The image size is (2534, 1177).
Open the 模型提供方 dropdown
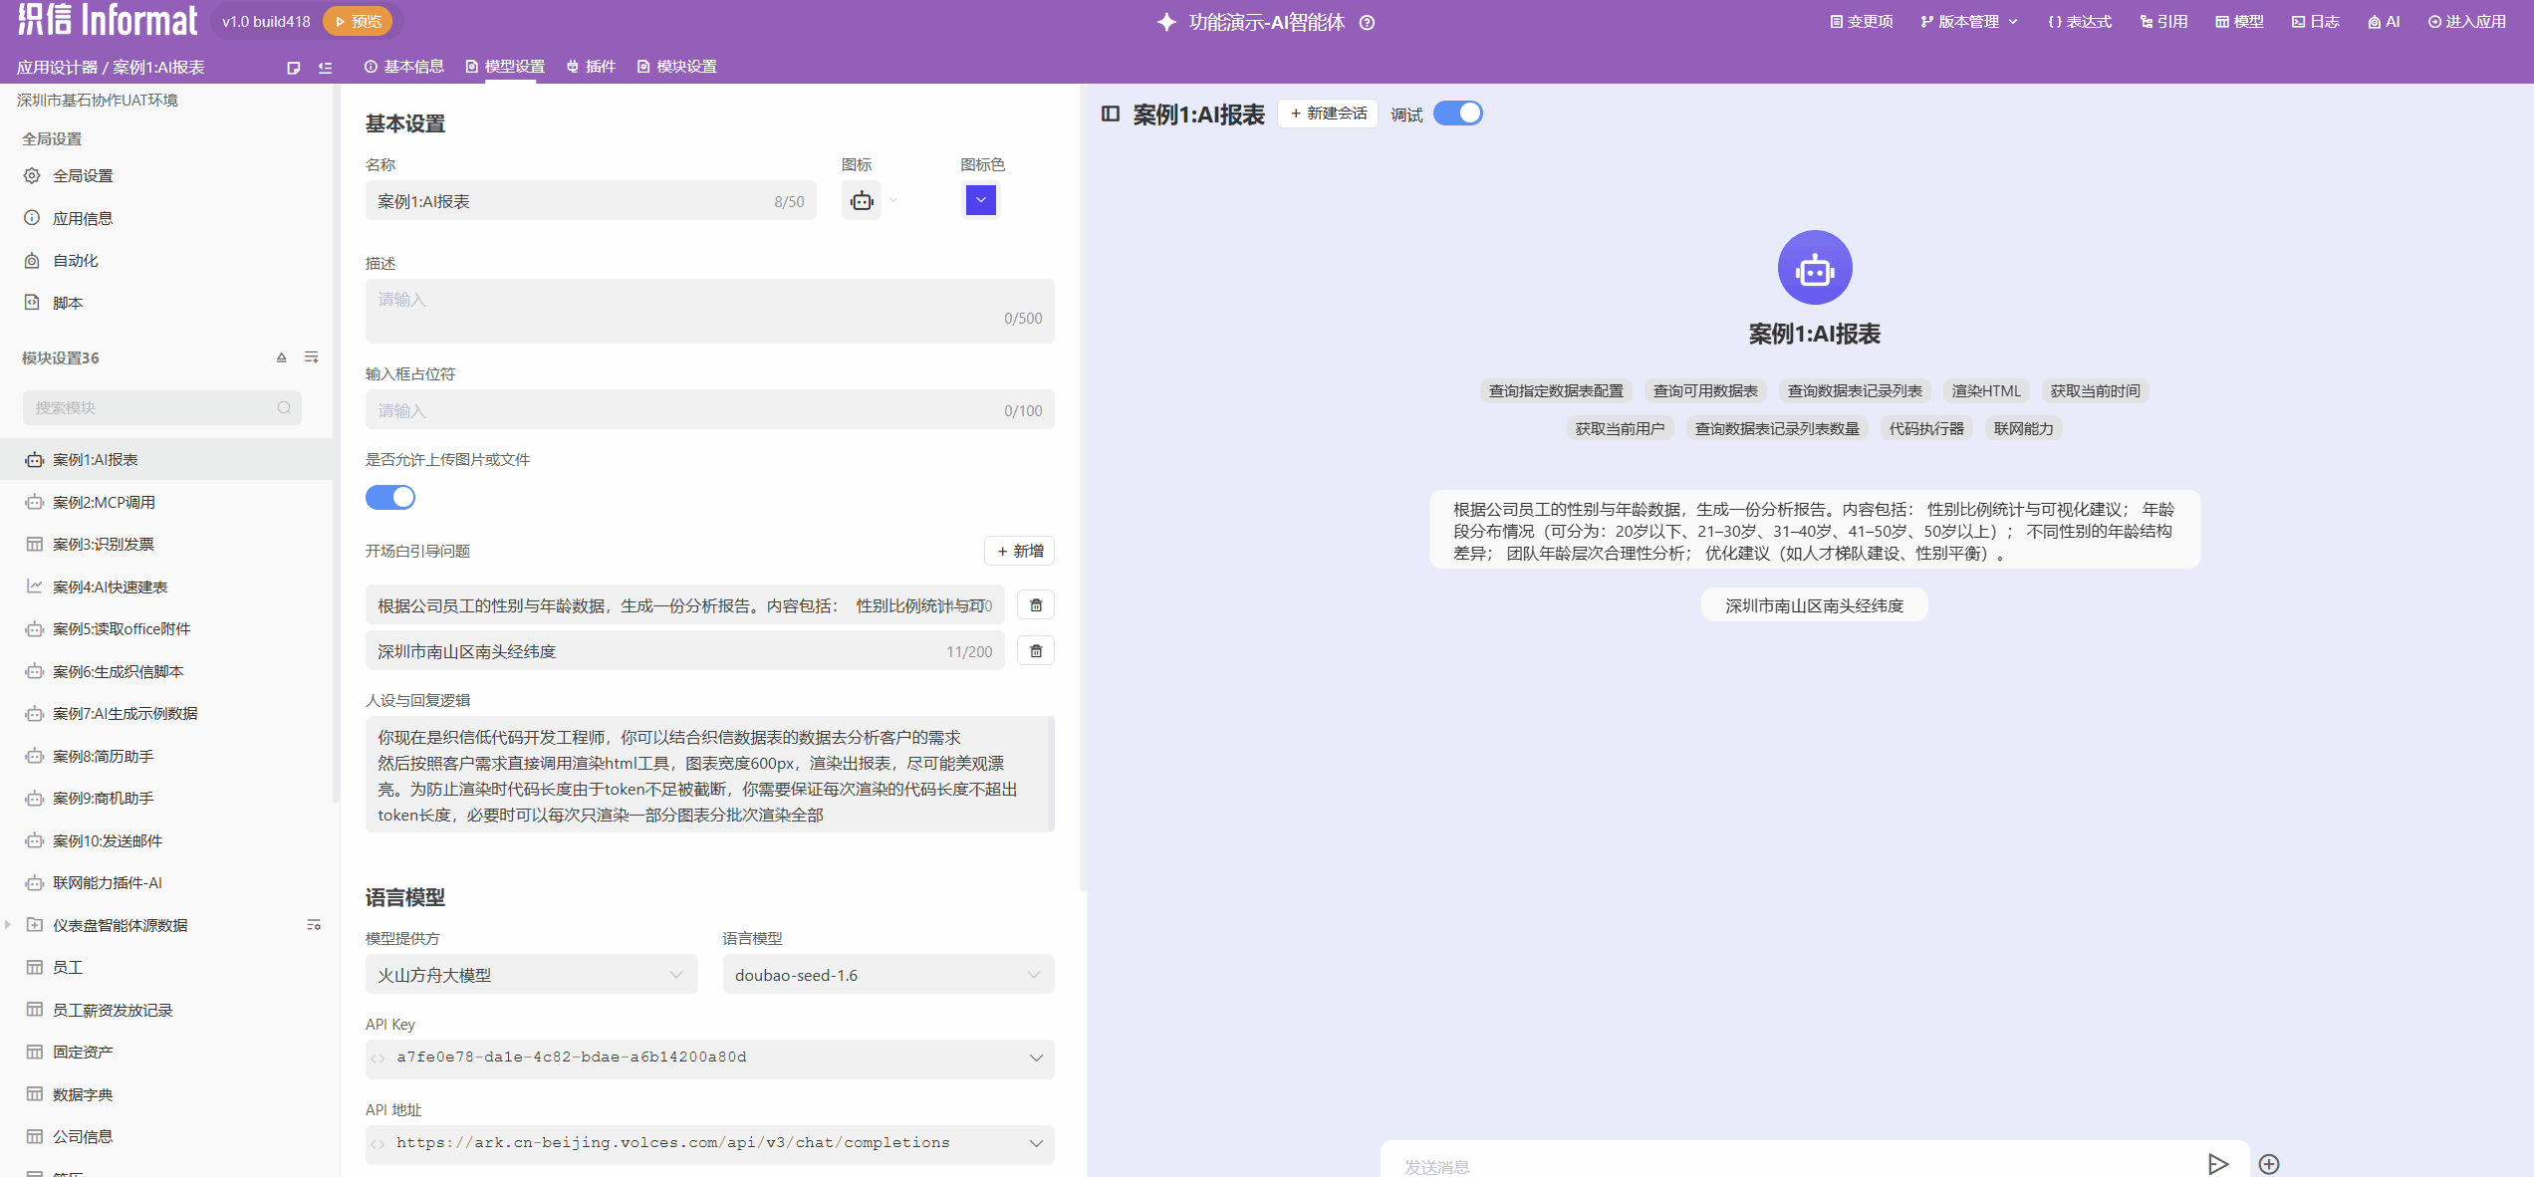[x=531, y=975]
